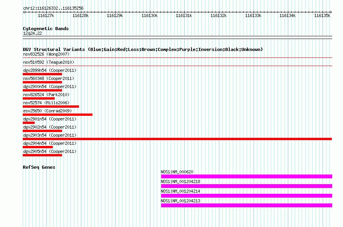Click the red loss bar under dgv2904n54
The width and height of the screenshot is (343, 227).
(x=38, y=147)
